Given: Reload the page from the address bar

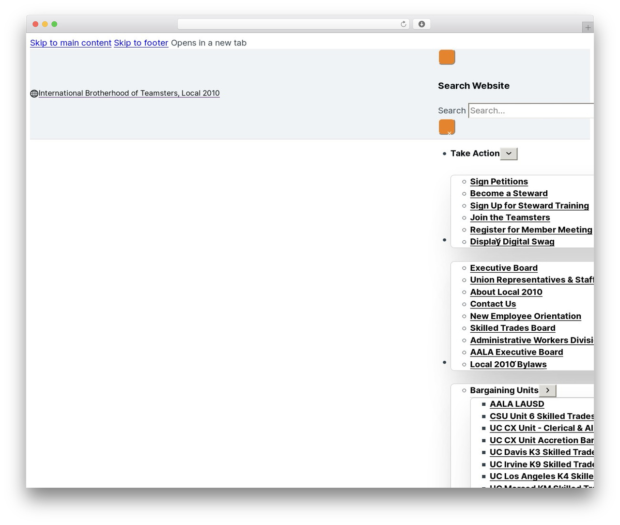Looking at the screenshot, I should [x=403, y=24].
